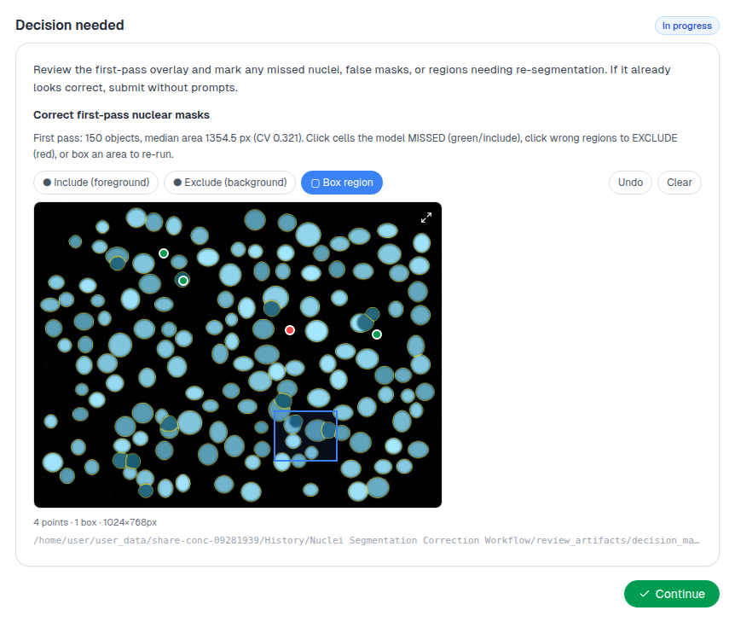Click the green marker on dark nucleus
Image resolution: width=735 pixels, height=622 pixels.
[183, 281]
